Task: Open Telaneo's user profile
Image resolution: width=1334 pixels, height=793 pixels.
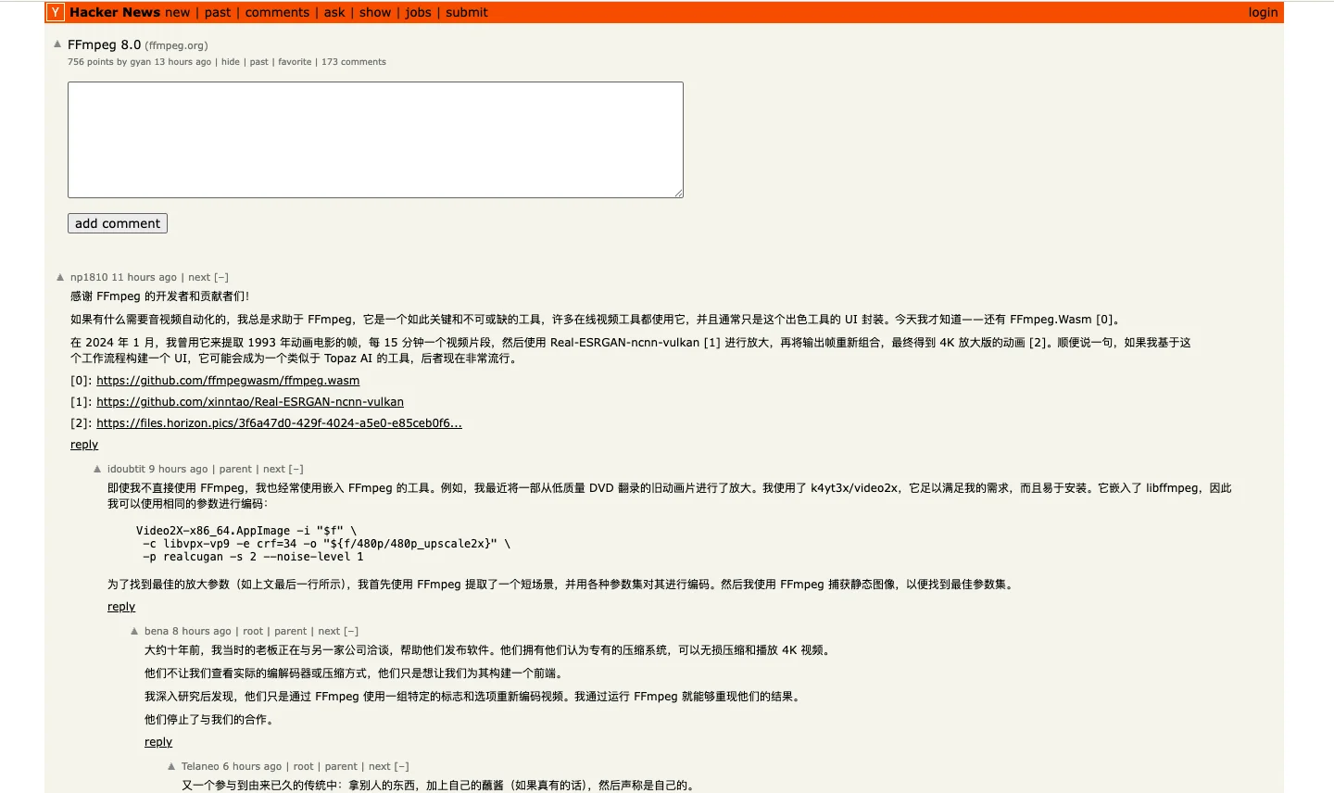Action: [x=200, y=766]
